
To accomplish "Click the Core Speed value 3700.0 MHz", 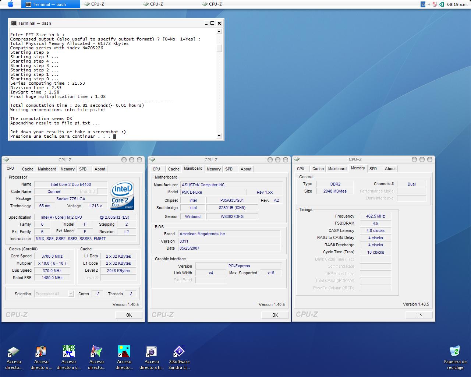I will (x=52, y=256).
